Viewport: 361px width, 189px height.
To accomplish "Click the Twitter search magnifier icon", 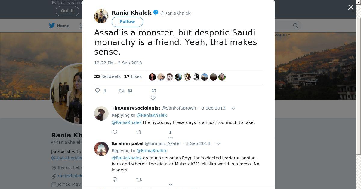I will tap(295, 25).
